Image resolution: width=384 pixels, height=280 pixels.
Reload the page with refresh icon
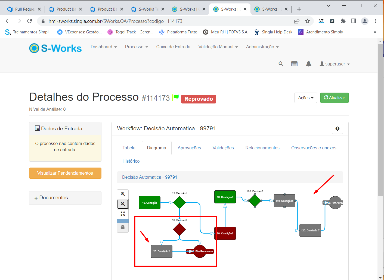pyautogui.click(x=30, y=21)
